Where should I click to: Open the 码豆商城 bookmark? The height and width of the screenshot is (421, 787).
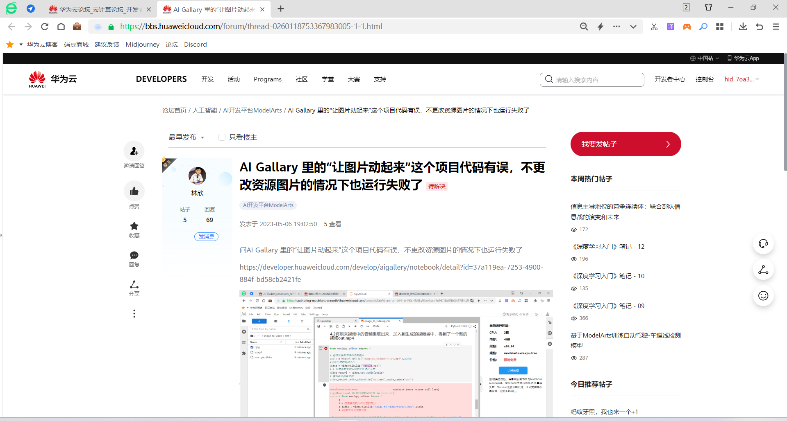(x=76, y=45)
